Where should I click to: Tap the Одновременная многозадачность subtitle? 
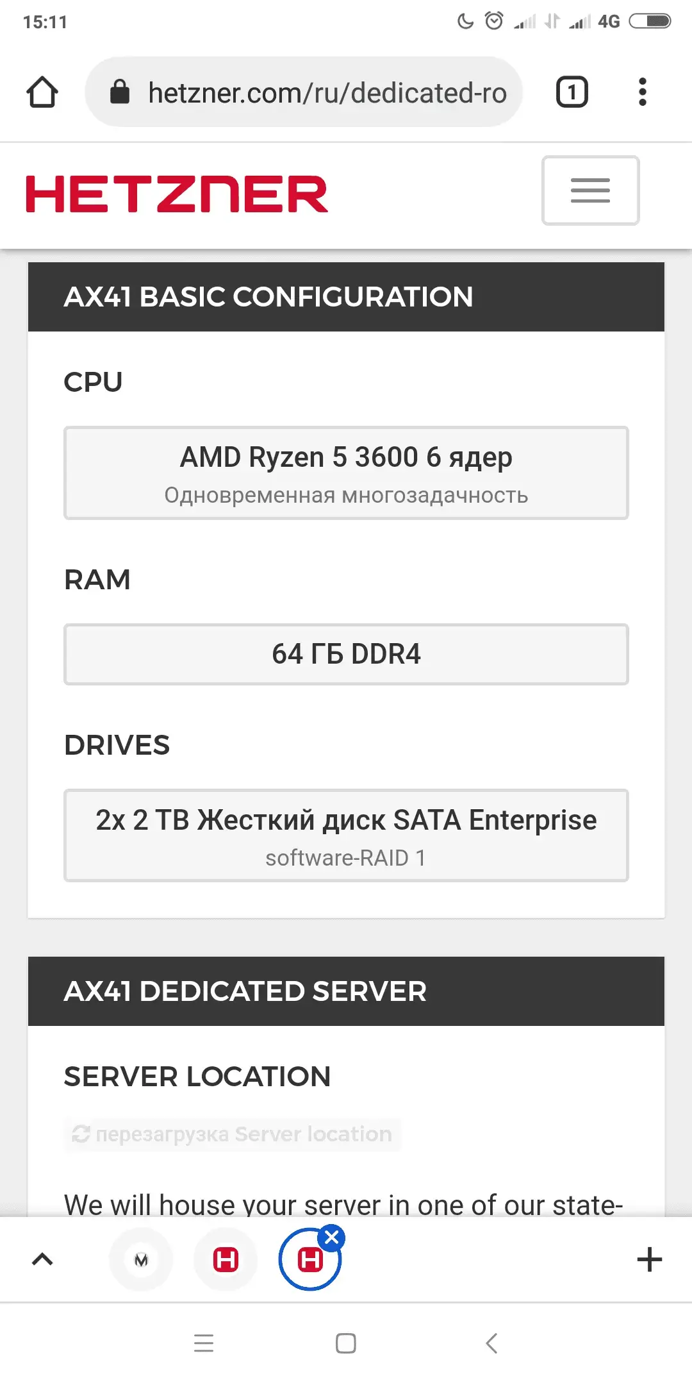tap(346, 495)
